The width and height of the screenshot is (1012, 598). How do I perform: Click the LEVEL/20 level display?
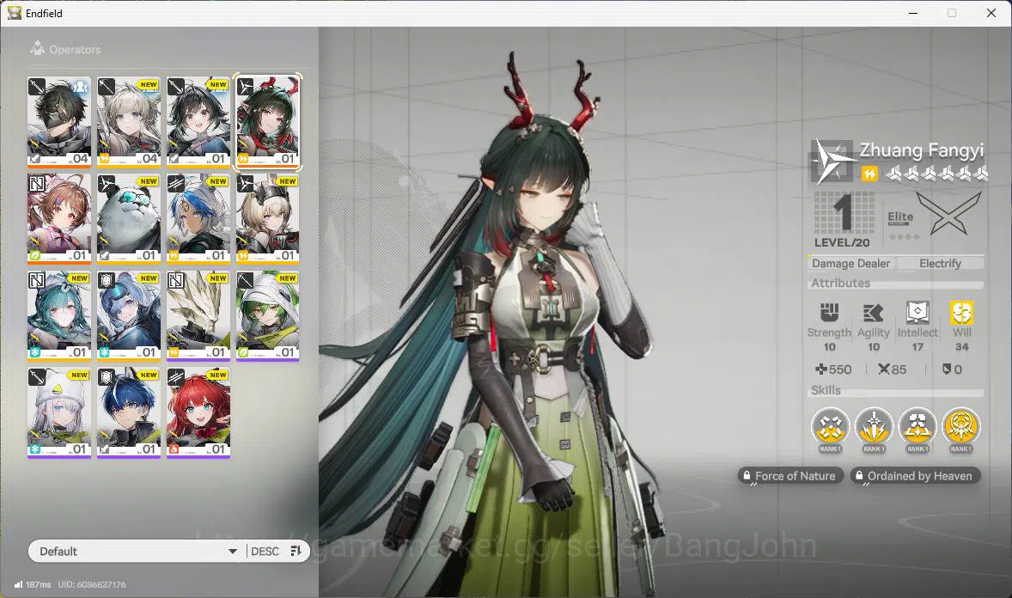[842, 220]
